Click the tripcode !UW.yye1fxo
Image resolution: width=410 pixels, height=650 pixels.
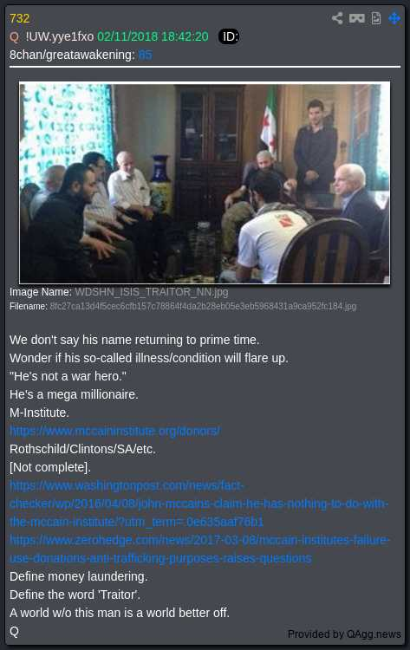pos(59,36)
